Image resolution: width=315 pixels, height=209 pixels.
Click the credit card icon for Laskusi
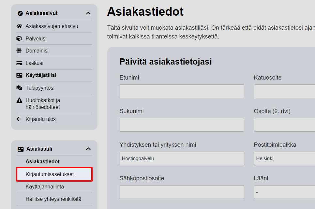[x=19, y=63]
